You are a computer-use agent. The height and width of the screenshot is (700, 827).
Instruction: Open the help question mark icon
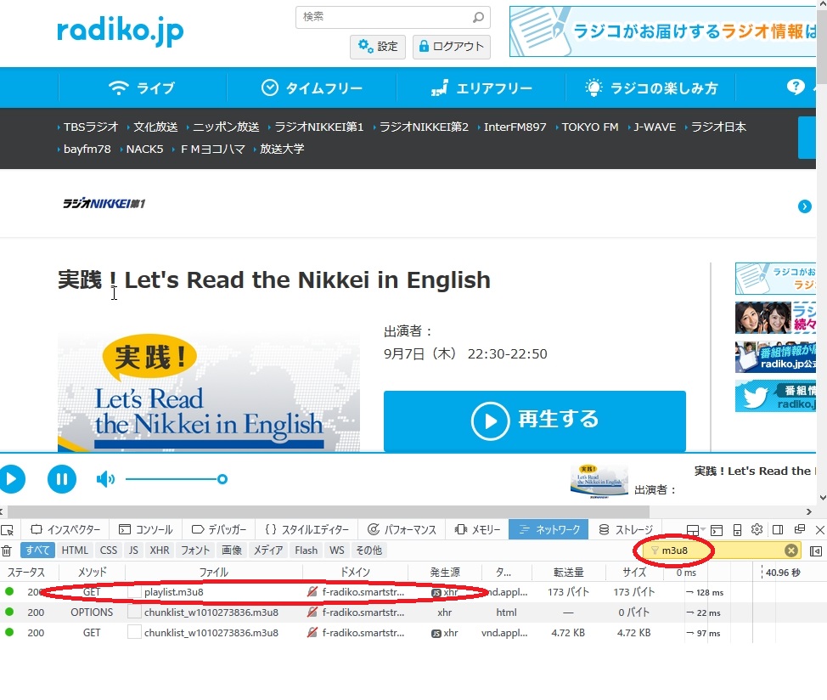point(796,87)
